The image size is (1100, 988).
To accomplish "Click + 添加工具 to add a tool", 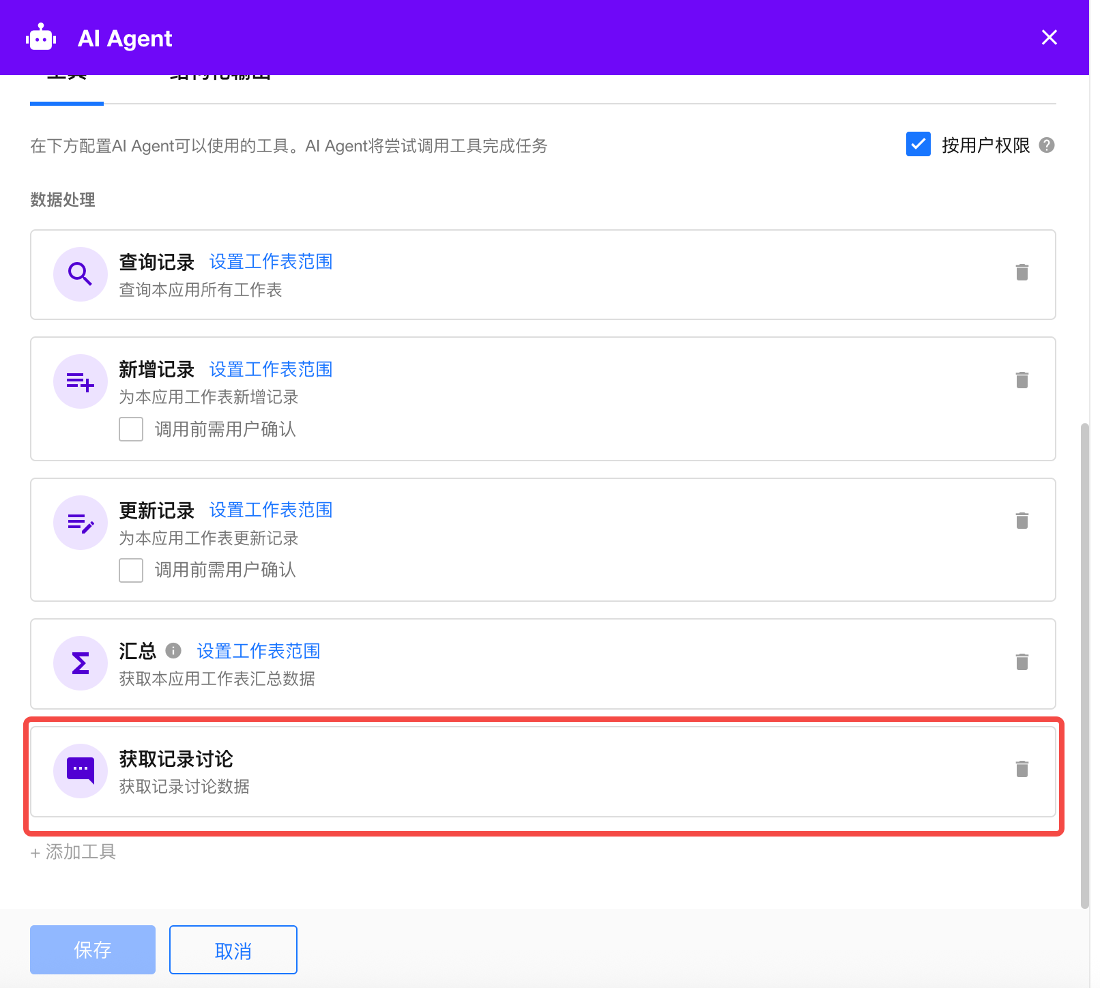I will pyautogui.click(x=73, y=852).
